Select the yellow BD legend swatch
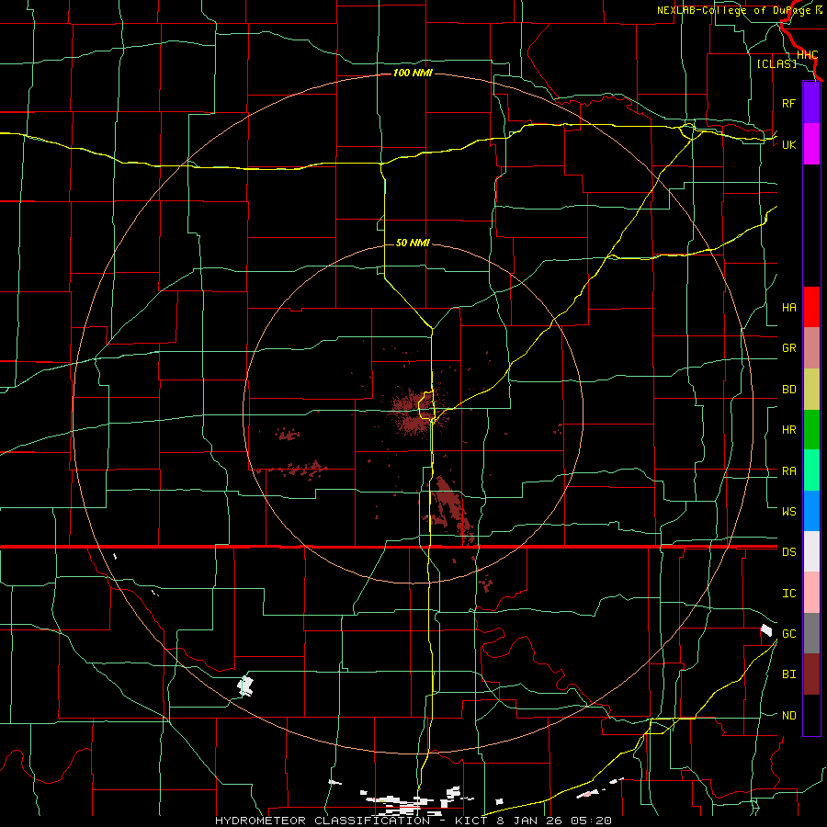This screenshot has height=827, width=827. tap(811, 390)
